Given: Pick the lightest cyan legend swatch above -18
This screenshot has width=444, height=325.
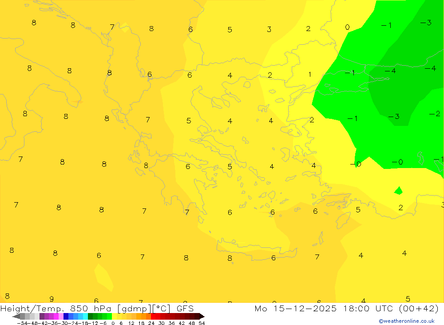Looking at the screenshot, I should (x=85, y=317).
